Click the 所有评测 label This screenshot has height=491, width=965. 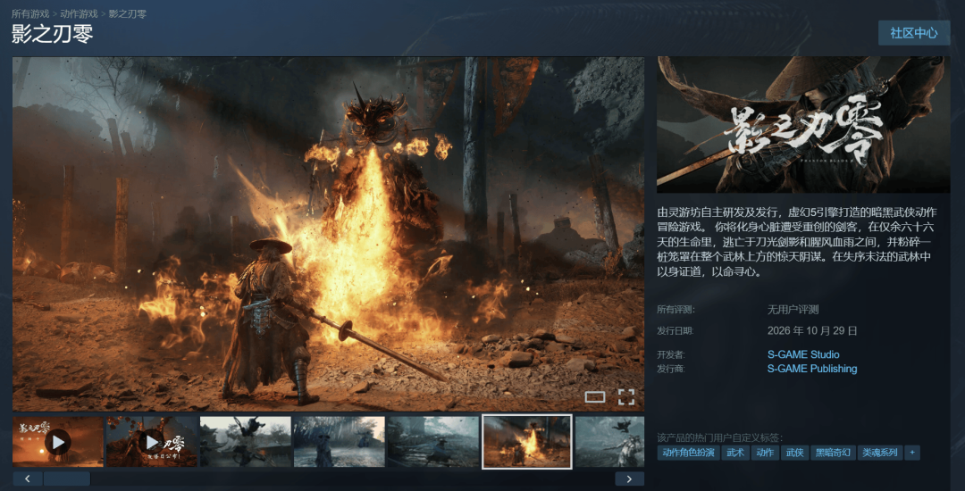675,310
